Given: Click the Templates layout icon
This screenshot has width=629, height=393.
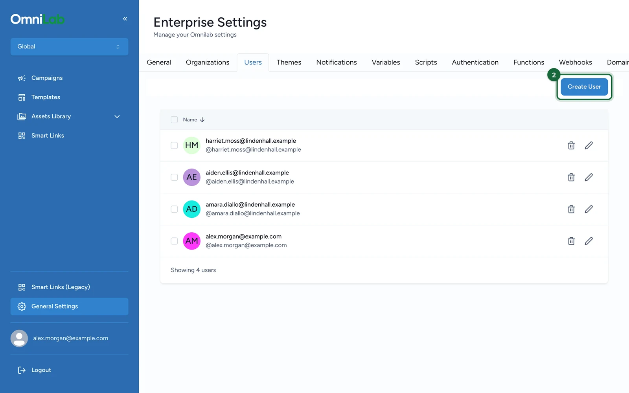Looking at the screenshot, I should pos(22,97).
